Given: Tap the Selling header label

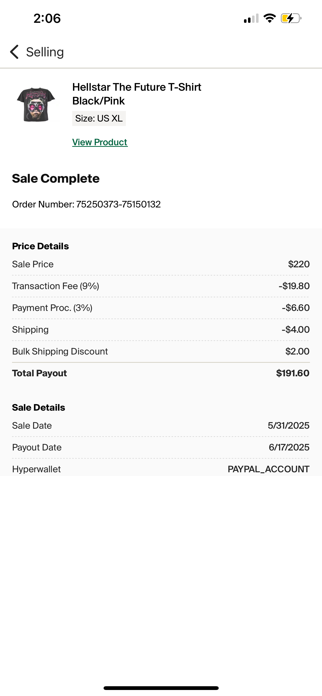Looking at the screenshot, I should (45, 52).
